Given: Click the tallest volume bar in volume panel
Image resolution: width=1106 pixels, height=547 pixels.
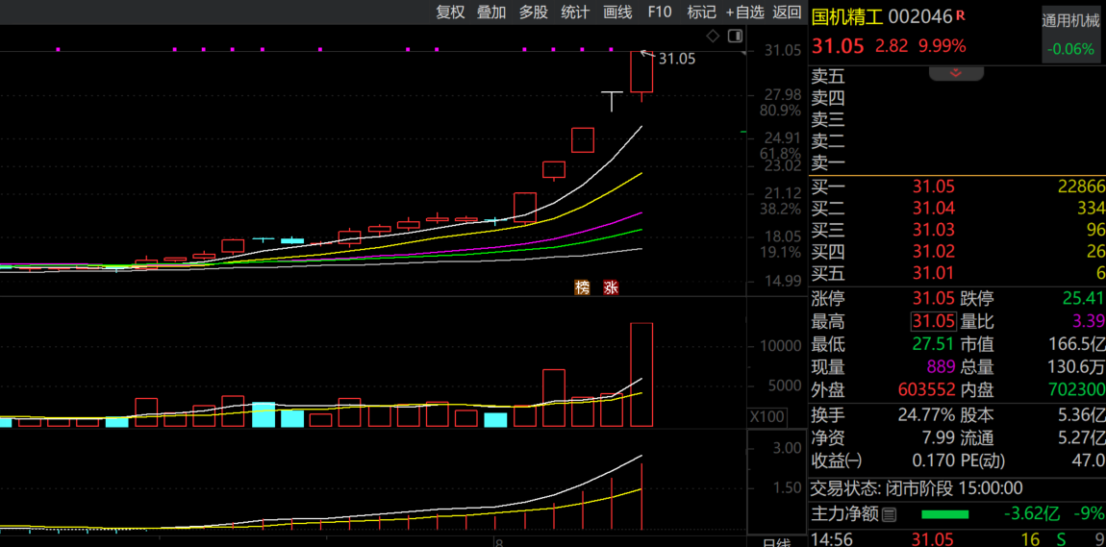Looking at the screenshot, I should tap(641, 374).
